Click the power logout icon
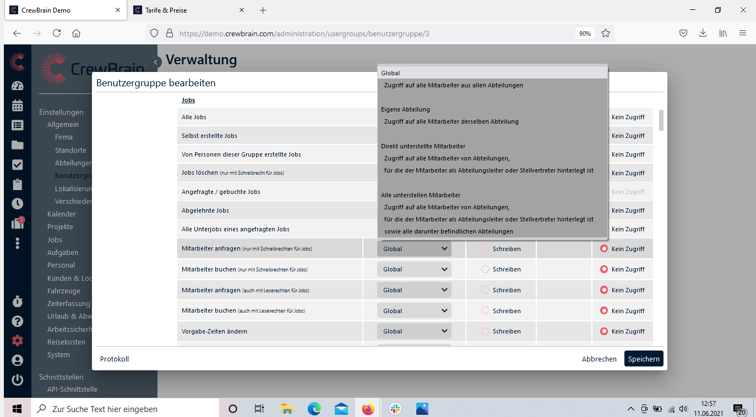The image size is (756, 417). click(17, 380)
